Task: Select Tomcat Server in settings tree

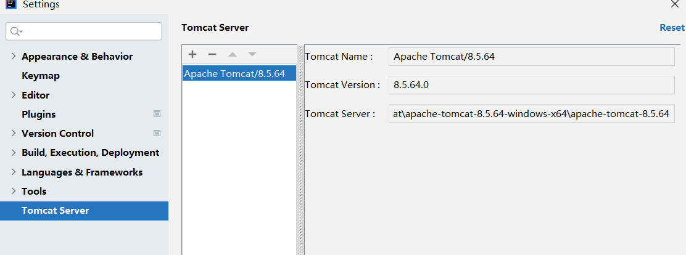Action: [84, 211]
